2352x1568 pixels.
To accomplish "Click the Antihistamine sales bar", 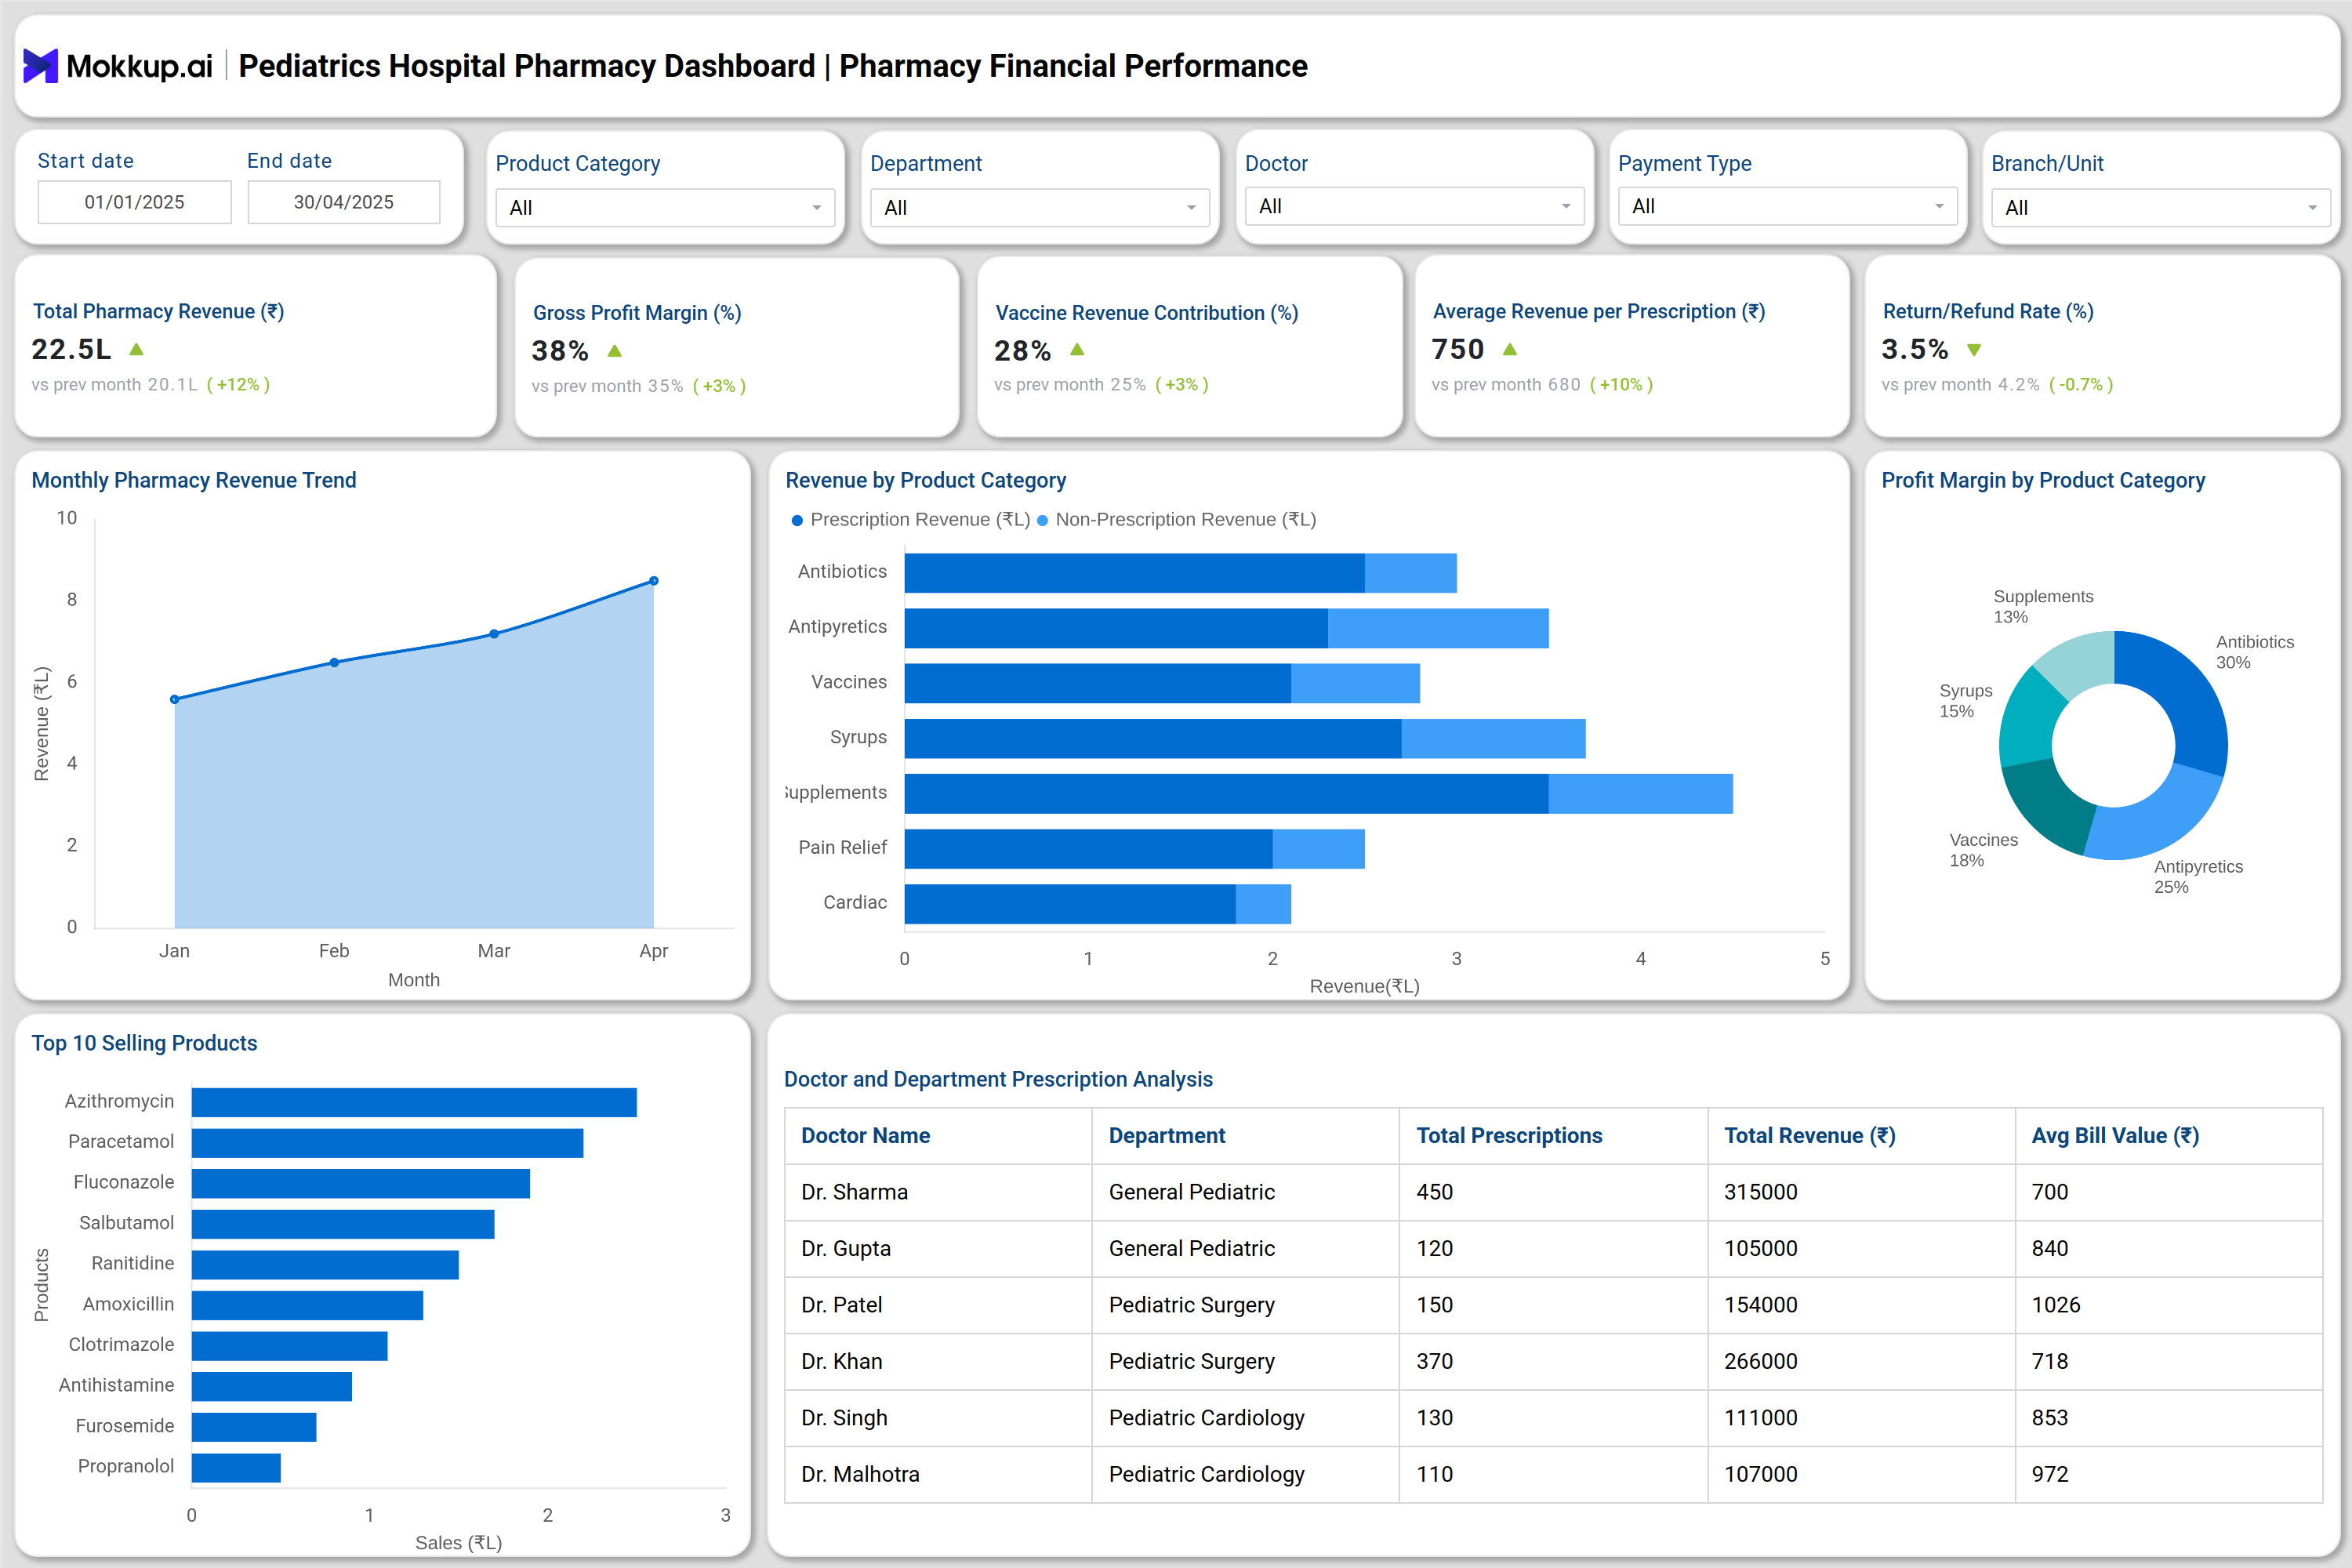I will (272, 1386).
